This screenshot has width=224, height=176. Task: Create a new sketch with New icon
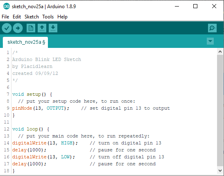coord(31,28)
